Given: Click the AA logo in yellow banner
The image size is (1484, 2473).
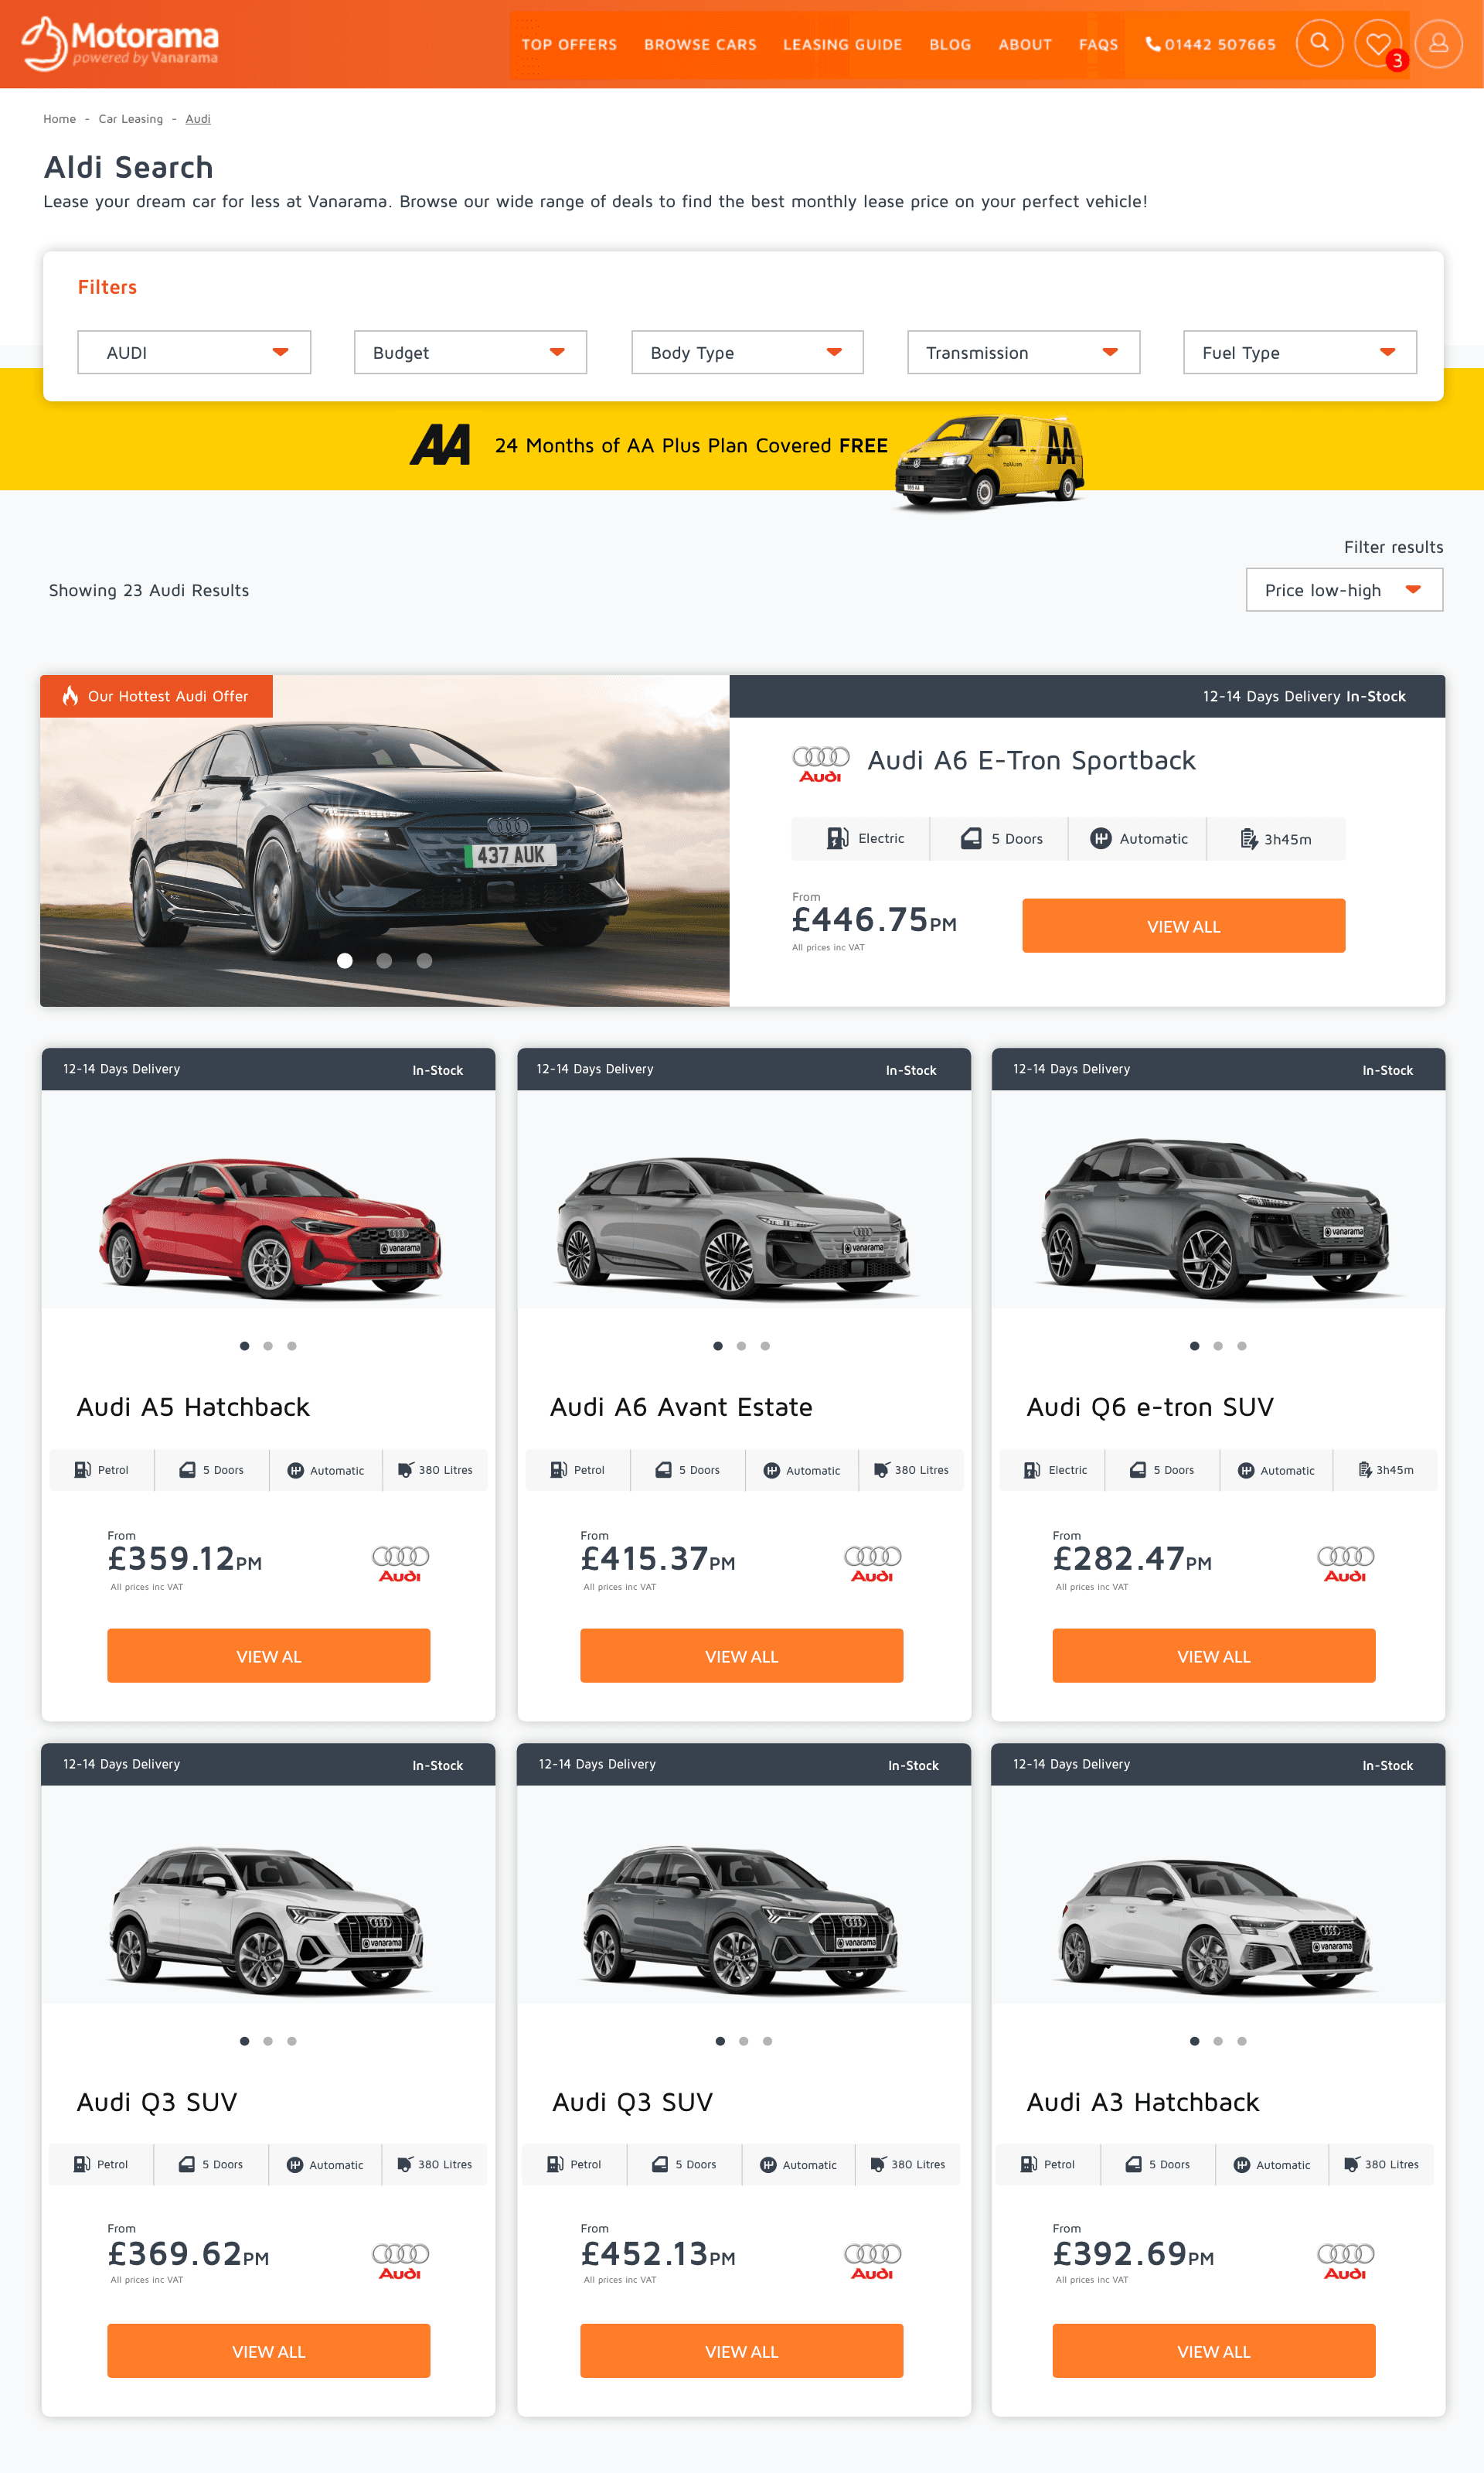Looking at the screenshot, I should tap(440, 444).
